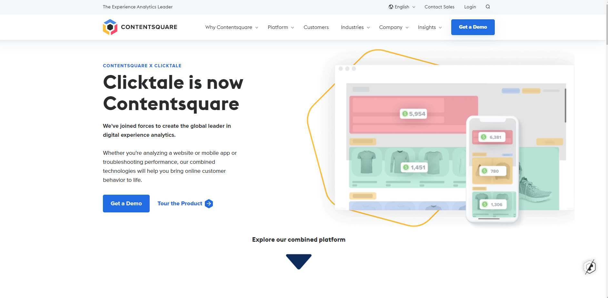
Task: Click the hero Get a Demo button
Action: pyautogui.click(x=126, y=203)
